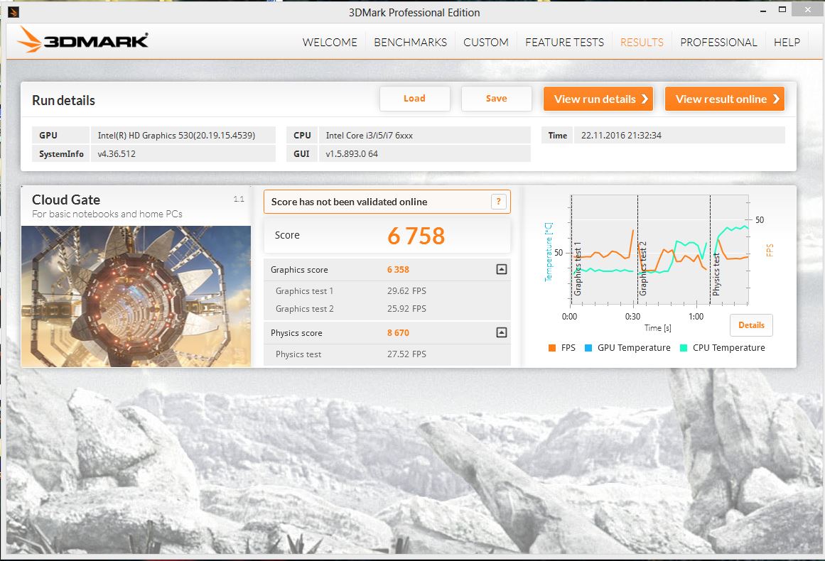Minimize the 3DMark window

click(x=763, y=10)
